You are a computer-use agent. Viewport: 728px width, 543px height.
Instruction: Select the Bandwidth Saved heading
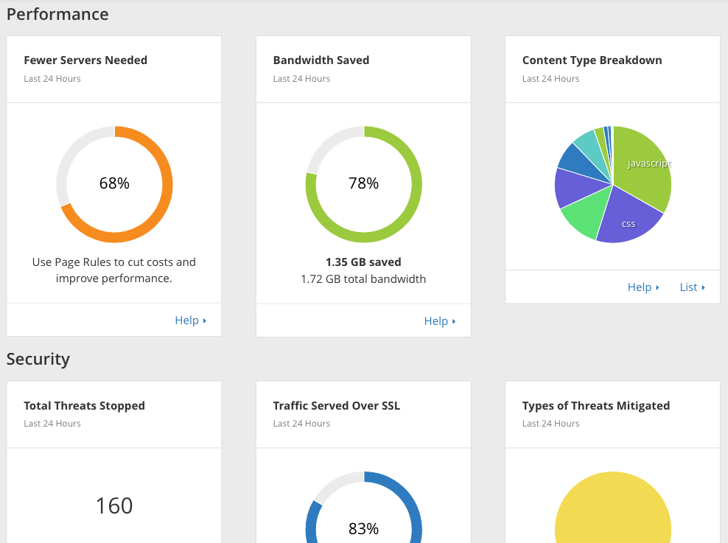click(x=321, y=60)
